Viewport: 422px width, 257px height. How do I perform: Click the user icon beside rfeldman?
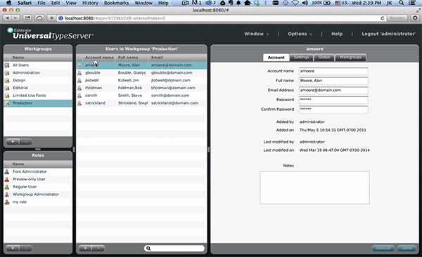point(79,88)
